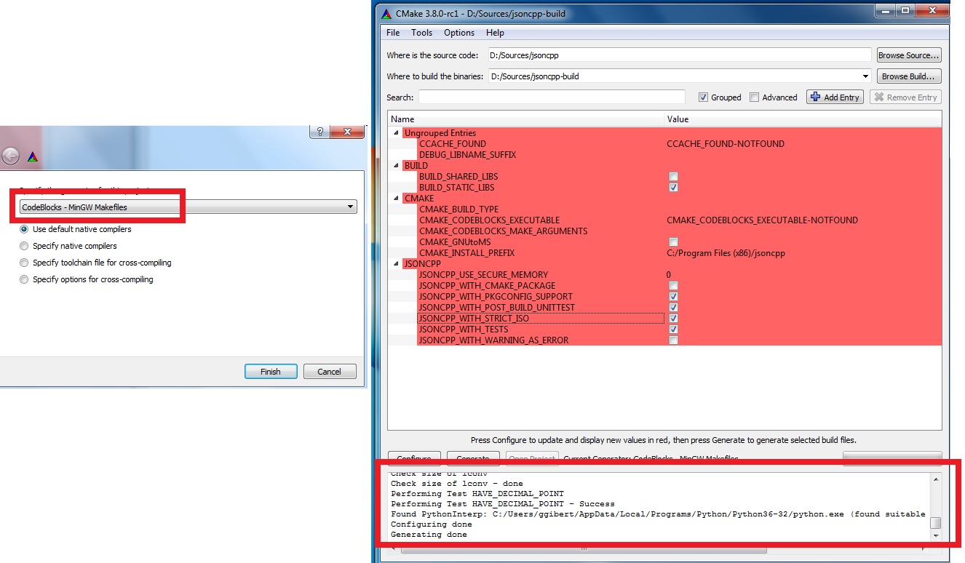Toggle JSONCPP_WITH_WARNING_AS_ERROR checkbox

point(673,340)
